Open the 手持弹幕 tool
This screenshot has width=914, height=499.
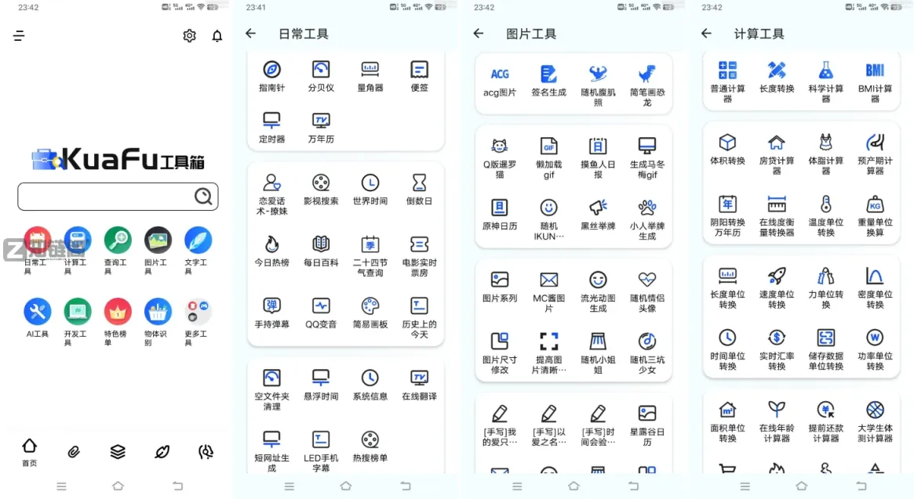tap(271, 313)
